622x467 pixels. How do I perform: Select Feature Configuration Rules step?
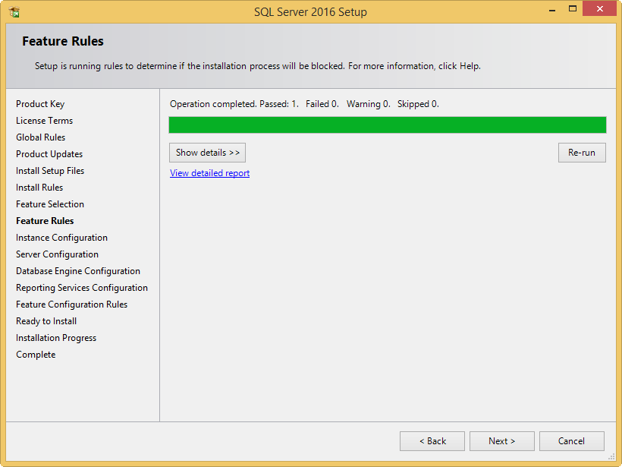[x=71, y=304]
